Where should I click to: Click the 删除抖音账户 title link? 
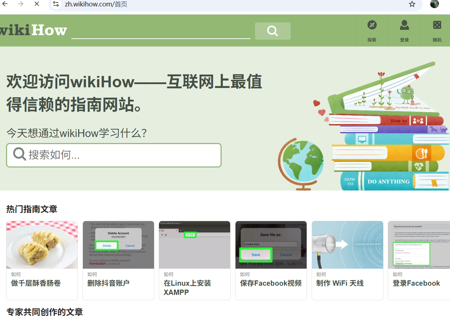pyautogui.click(x=108, y=283)
